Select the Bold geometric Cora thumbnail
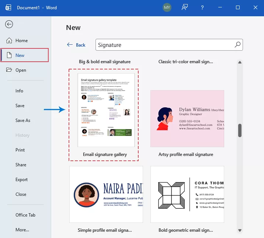This screenshot has width=264, height=238. pyautogui.click(x=187, y=194)
